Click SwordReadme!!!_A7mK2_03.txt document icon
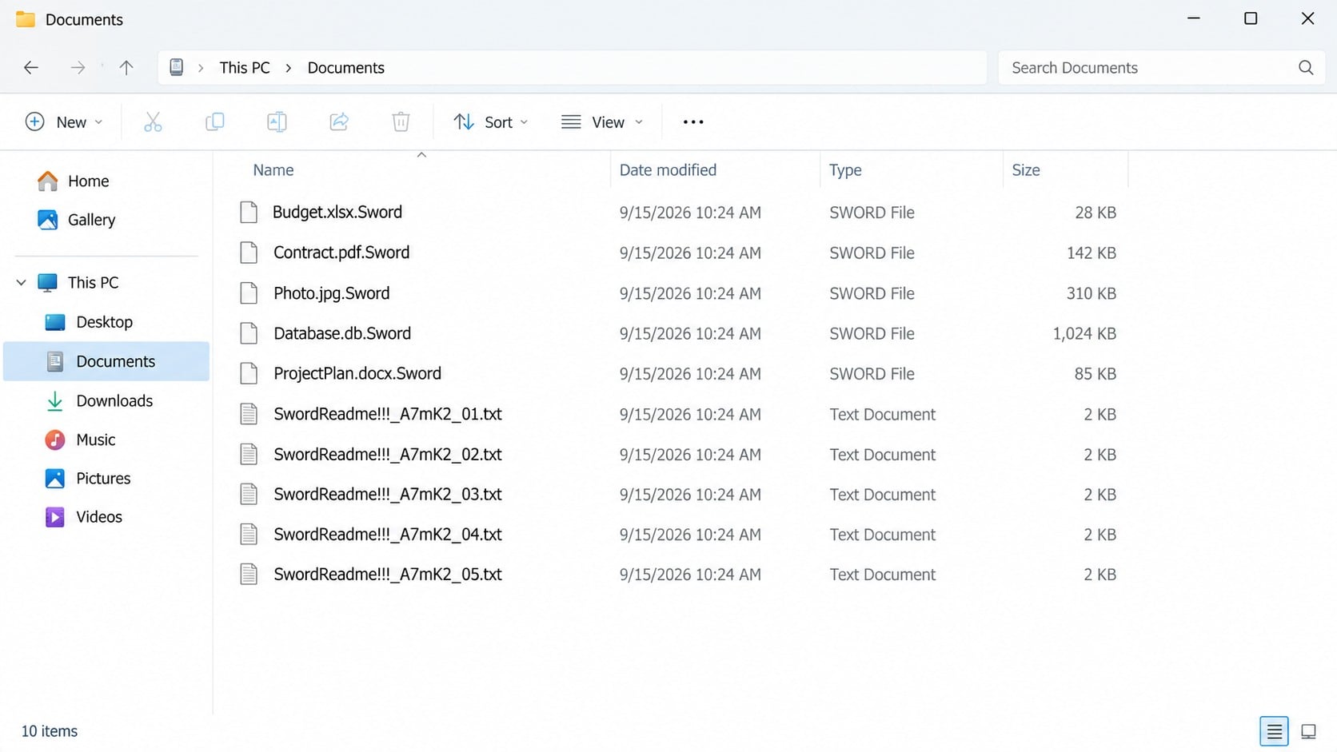Screen dimensions: 1337x752 pyautogui.click(x=249, y=494)
